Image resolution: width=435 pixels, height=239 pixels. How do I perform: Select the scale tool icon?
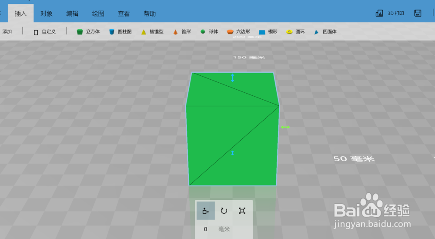coord(242,211)
